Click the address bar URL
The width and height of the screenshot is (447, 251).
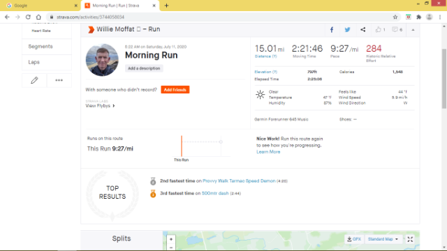90,17
